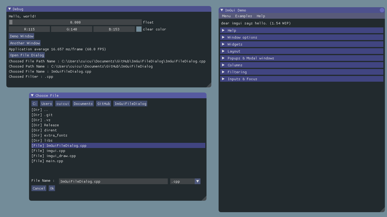387x217 pixels.
Task: Expand the Window options section
Action: click(x=302, y=37)
